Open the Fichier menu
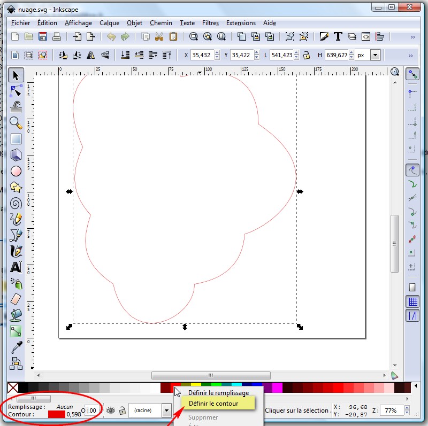 coord(20,23)
